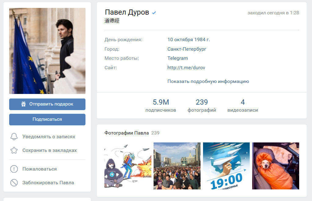Click the exclamation report icon
The height and width of the screenshot is (201, 312).
(14, 169)
